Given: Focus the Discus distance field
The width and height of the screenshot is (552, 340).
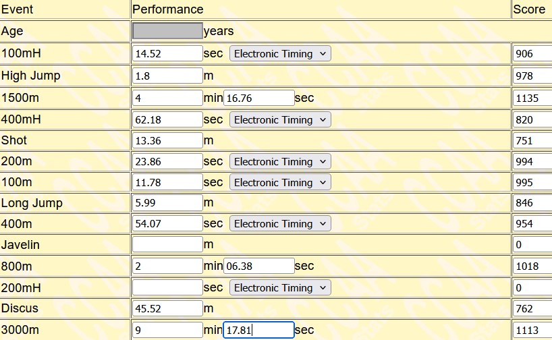Looking at the screenshot, I should coord(167,309).
